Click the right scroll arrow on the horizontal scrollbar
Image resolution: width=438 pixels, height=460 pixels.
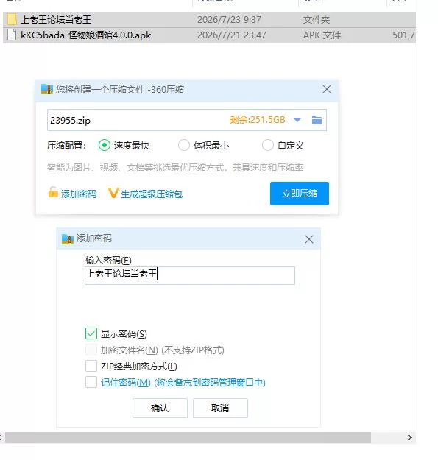pos(409,437)
